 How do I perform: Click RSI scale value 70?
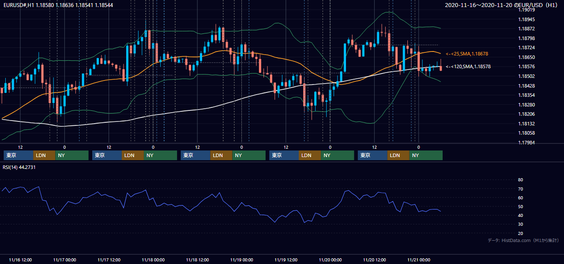(x=520, y=189)
